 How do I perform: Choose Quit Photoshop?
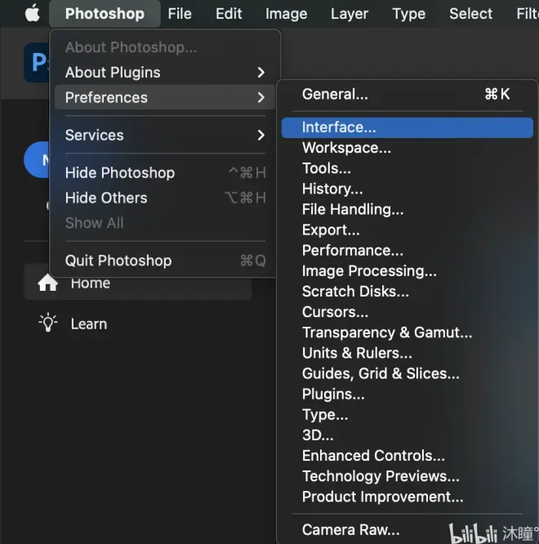coord(165,261)
